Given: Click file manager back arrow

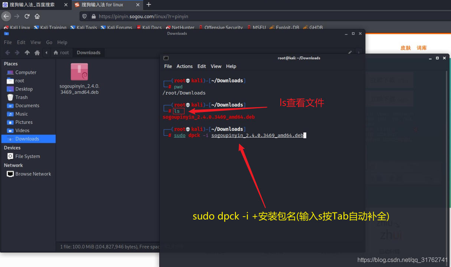Looking at the screenshot, I should pos(8,53).
